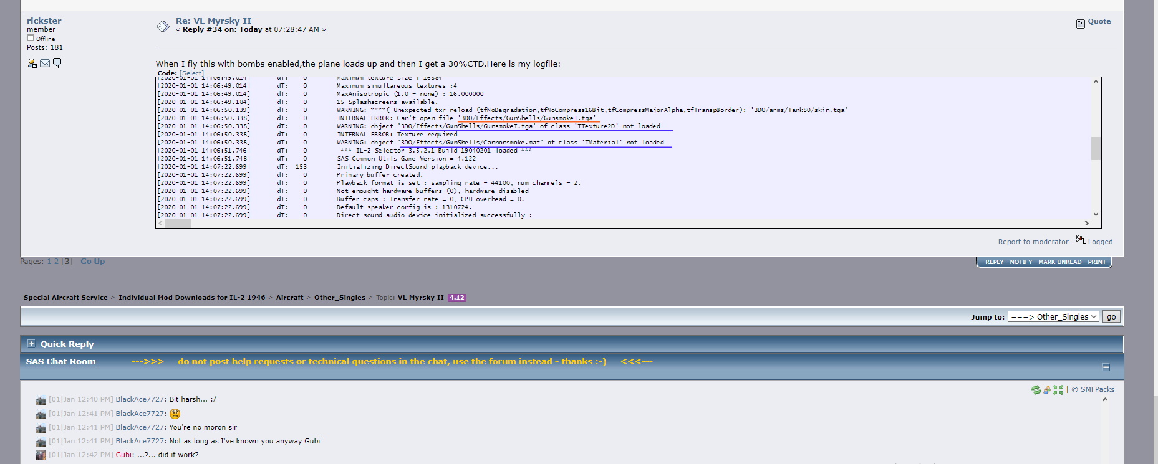Open BlackAce7727's avatar on 'Bit harsh' message
This screenshot has width=1158, height=464.
[41, 400]
